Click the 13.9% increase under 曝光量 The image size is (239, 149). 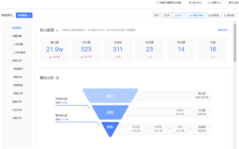point(55,57)
